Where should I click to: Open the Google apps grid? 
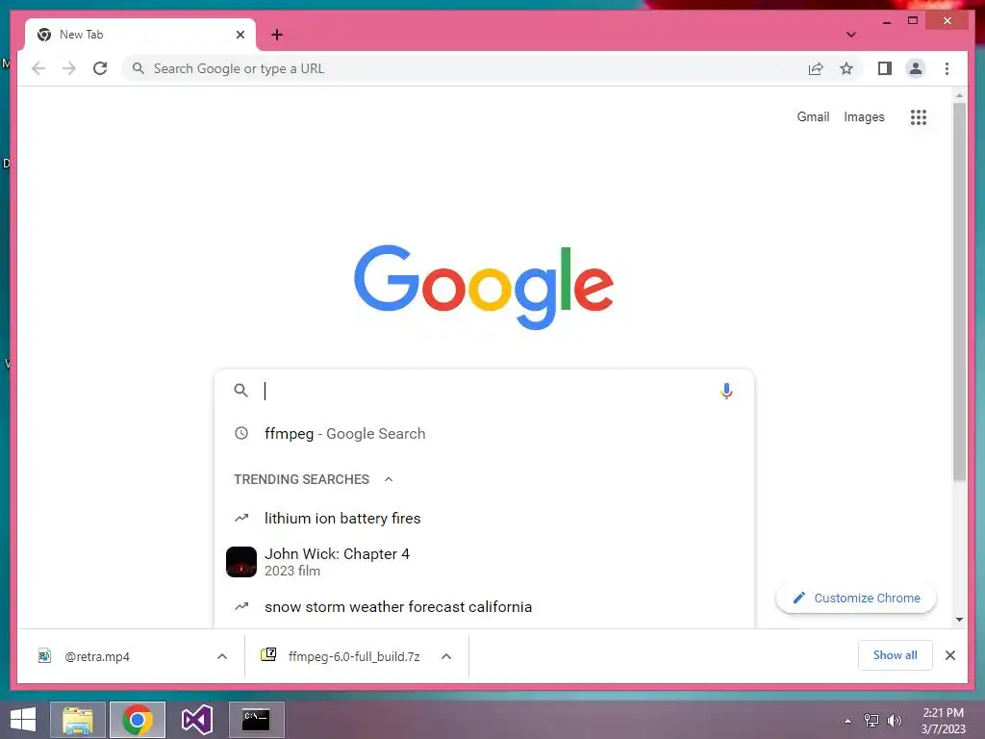click(x=919, y=116)
